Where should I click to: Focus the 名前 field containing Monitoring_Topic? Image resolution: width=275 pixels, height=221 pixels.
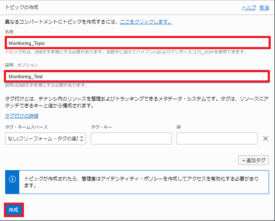(137, 43)
